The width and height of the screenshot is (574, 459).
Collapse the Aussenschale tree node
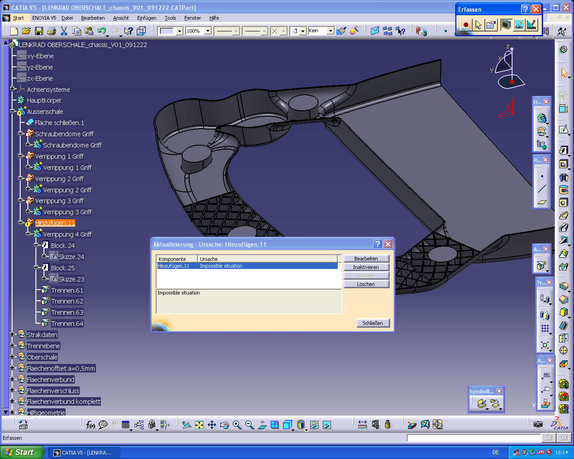[13, 112]
